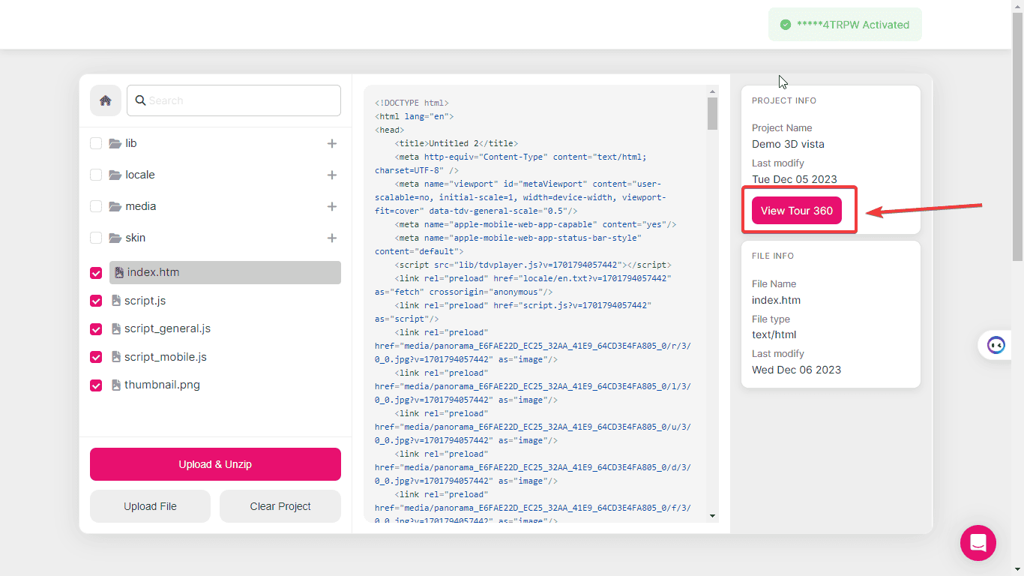Launch View Tour 360
The image size is (1024, 576).
click(797, 211)
